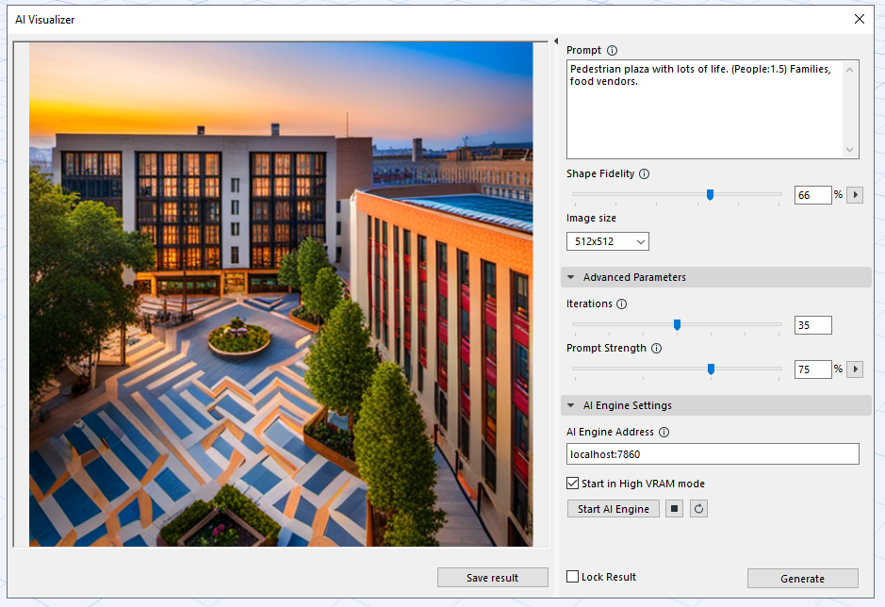Click the Save result button
This screenshot has width=885, height=607.
pos(492,578)
